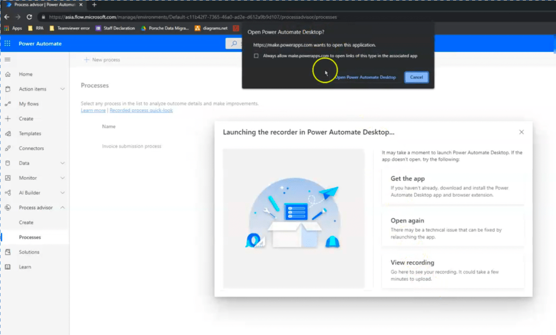The image size is (556, 335).
Task: Open the Invoice submission process row
Action: click(132, 146)
